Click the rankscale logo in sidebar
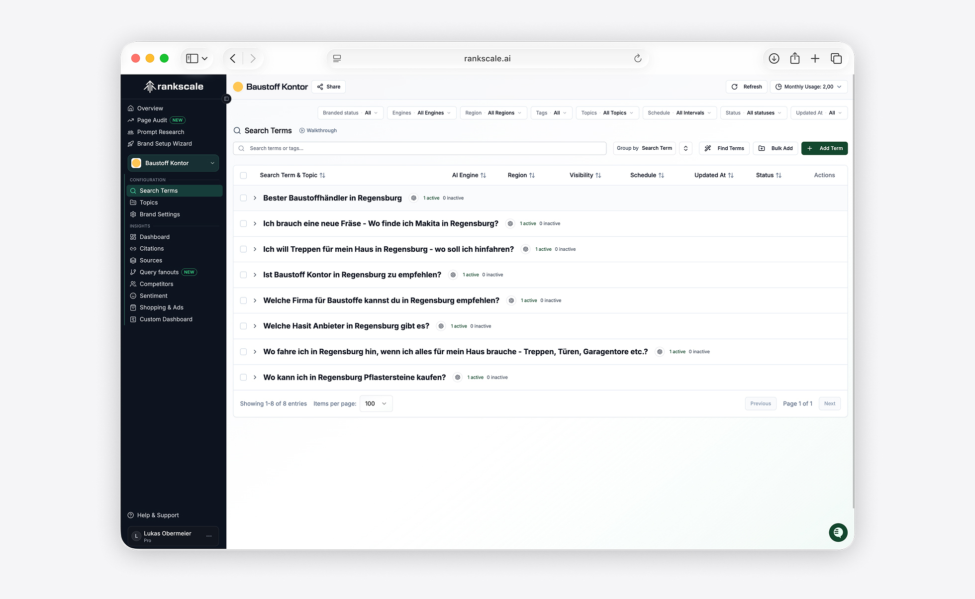The width and height of the screenshot is (975, 599). coord(173,87)
